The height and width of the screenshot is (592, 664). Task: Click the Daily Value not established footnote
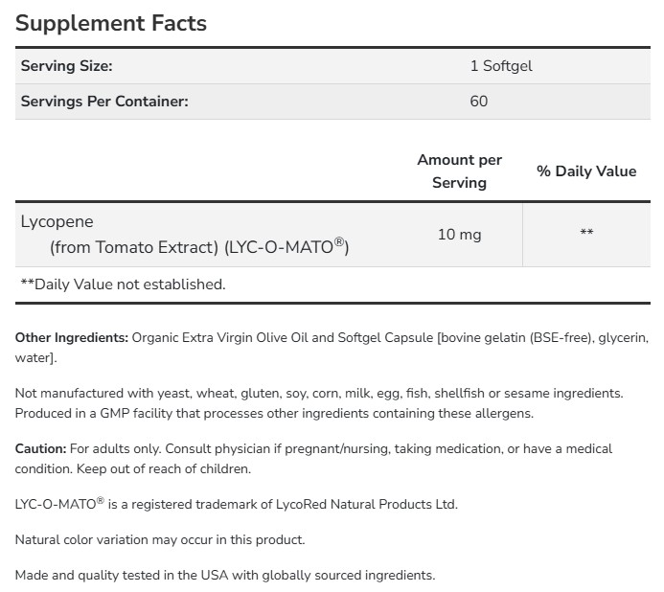(x=123, y=284)
